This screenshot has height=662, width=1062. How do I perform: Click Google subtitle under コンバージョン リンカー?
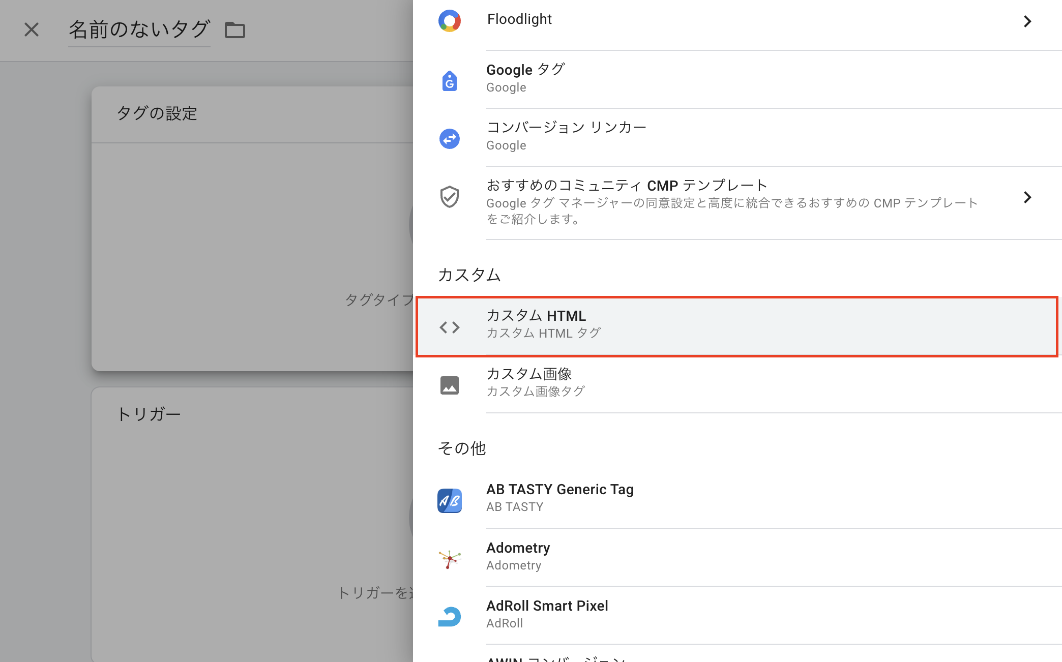[506, 145]
